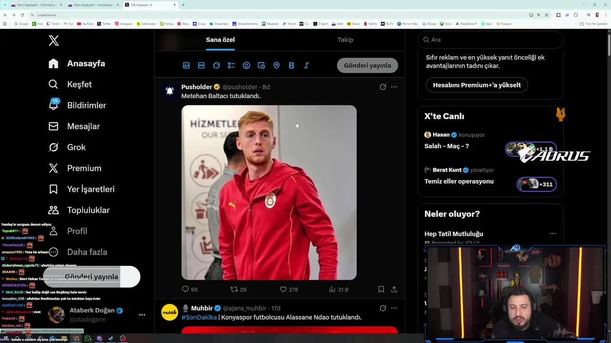
Task: Open the #SonDakika hashtag
Action: pos(199,317)
